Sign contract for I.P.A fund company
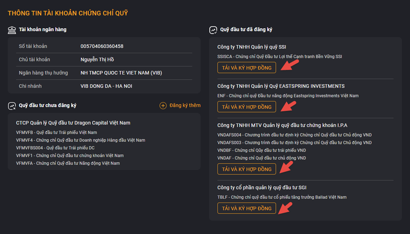This screenshot has height=234, width=410. (x=246, y=169)
